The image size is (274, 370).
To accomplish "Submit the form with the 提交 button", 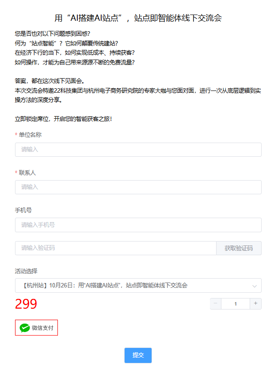I will (x=138, y=355).
